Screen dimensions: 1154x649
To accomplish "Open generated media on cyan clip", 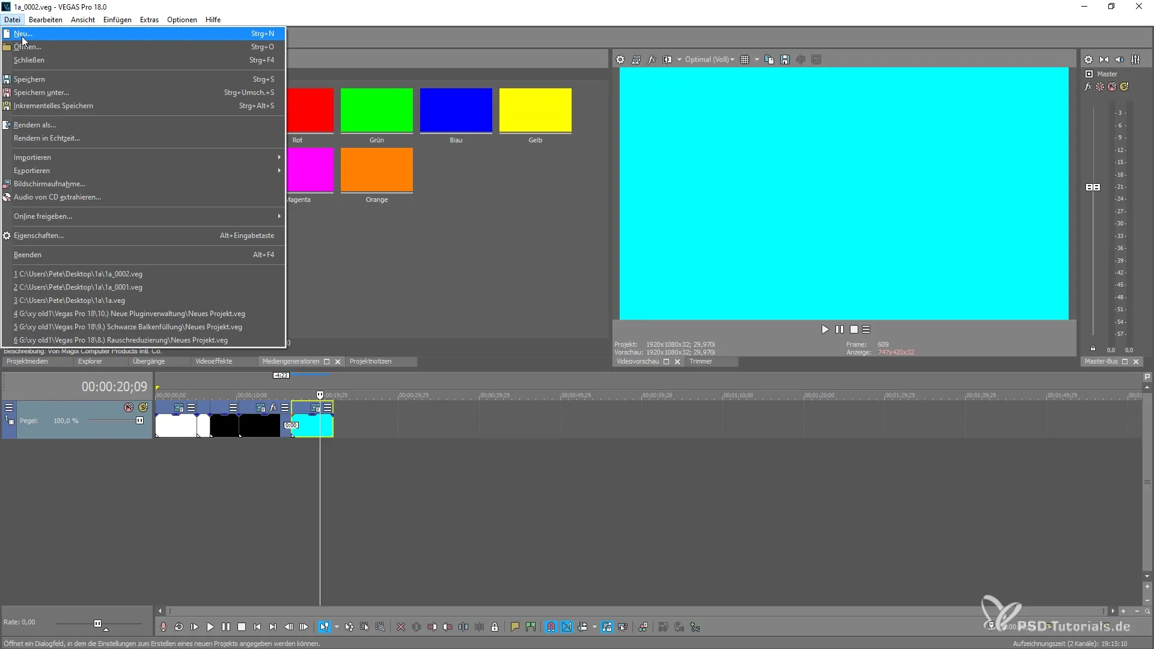I will point(315,407).
